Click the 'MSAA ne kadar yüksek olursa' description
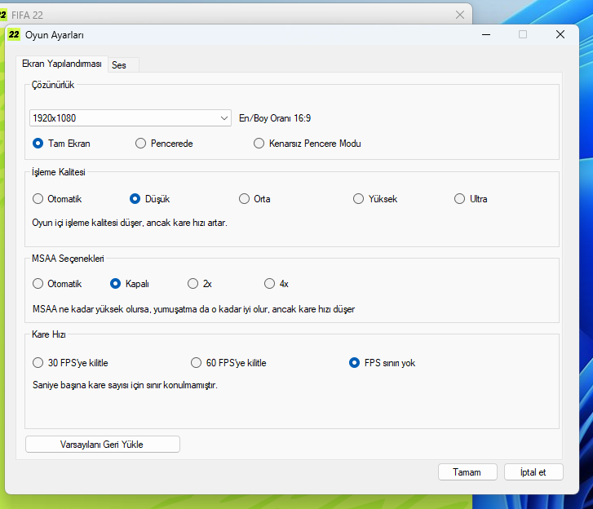The image size is (593, 509). click(193, 309)
